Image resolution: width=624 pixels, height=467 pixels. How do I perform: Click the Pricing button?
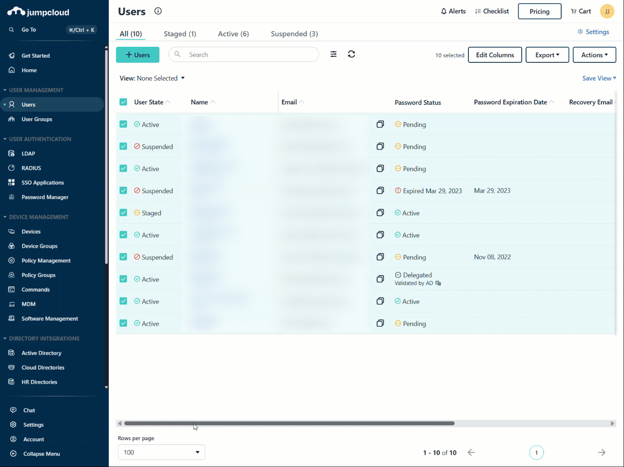tap(539, 11)
